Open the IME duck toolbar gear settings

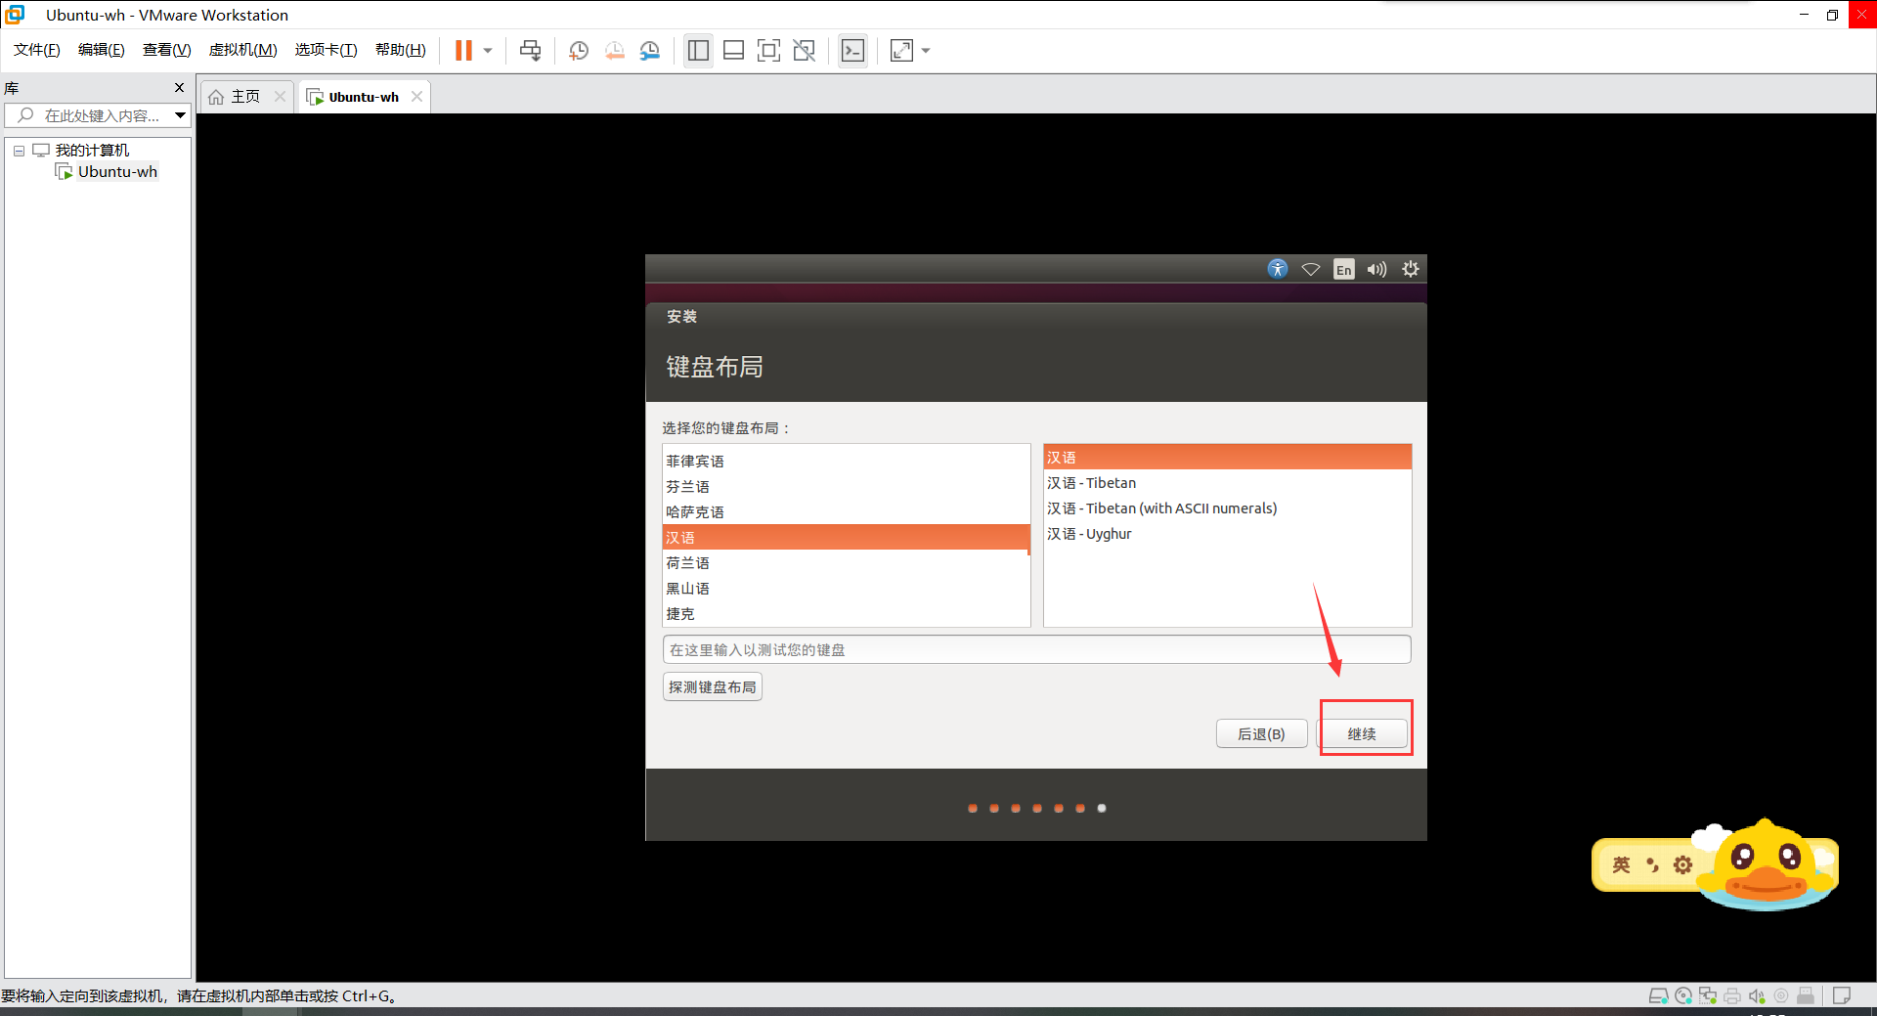tap(1682, 864)
